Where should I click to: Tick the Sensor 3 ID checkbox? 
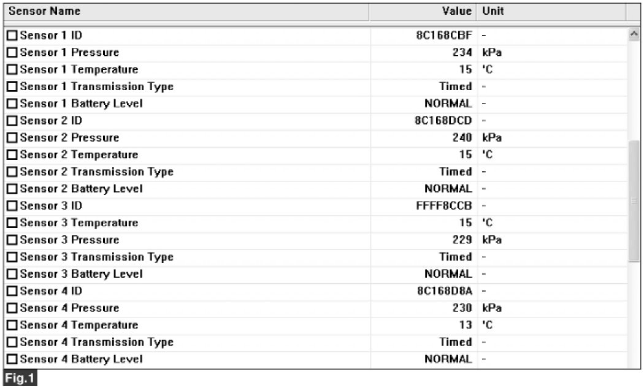click(12, 206)
